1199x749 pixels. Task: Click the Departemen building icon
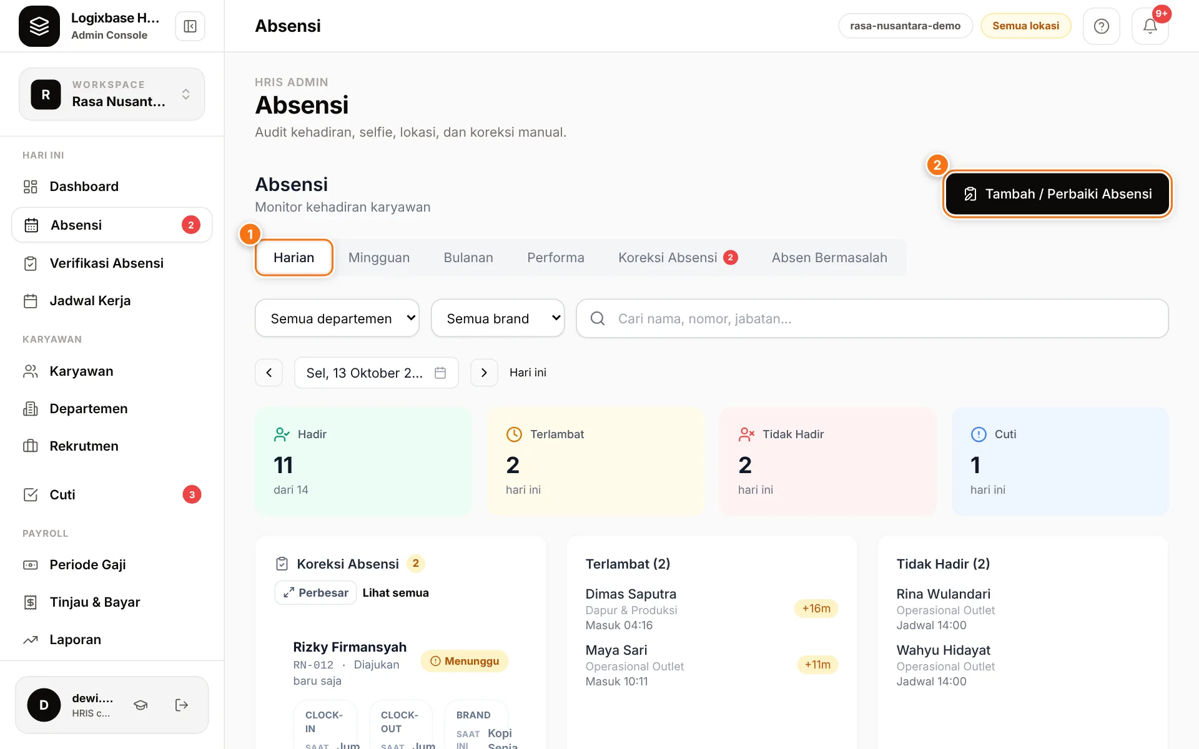pyautogui.click(x=31, y=409)
